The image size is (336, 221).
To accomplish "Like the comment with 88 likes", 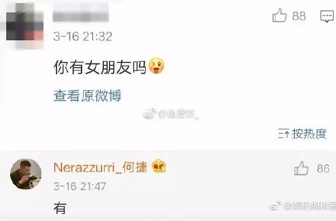I will pos(279,16).
